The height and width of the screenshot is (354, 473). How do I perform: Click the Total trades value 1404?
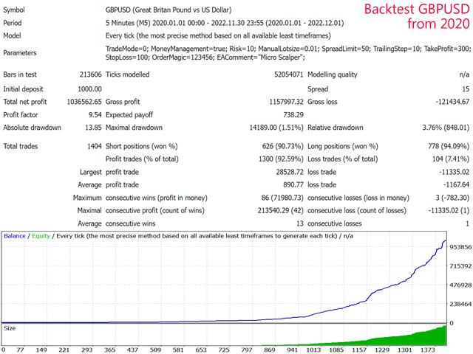coord(95,146)
